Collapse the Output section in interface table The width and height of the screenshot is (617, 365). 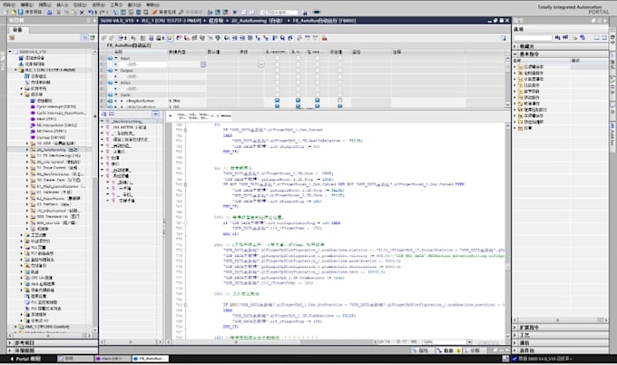(116, 70)
